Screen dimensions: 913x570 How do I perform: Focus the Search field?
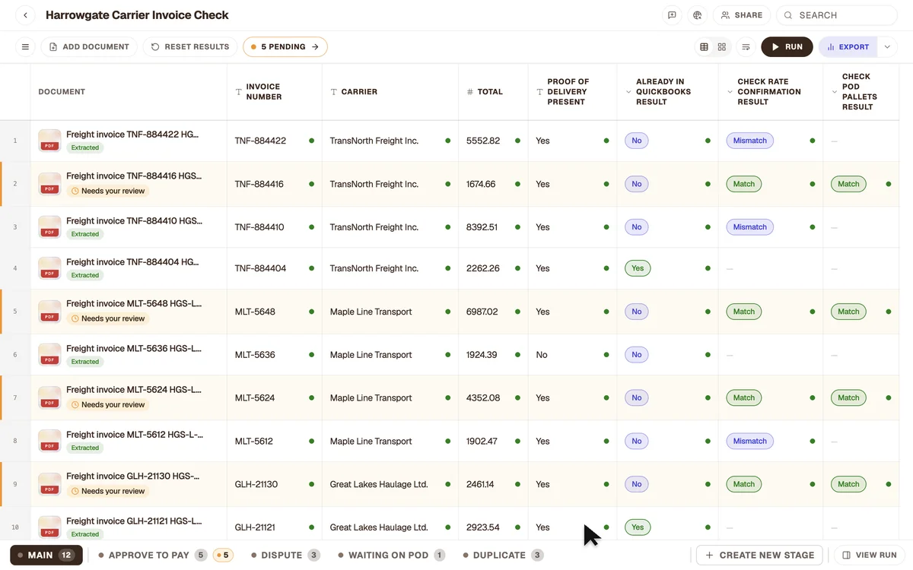(x=837, y=15)
